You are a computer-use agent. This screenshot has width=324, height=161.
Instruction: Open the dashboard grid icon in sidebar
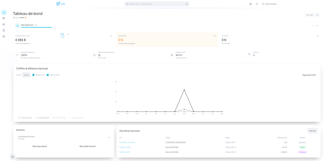(x=4, y=13)
